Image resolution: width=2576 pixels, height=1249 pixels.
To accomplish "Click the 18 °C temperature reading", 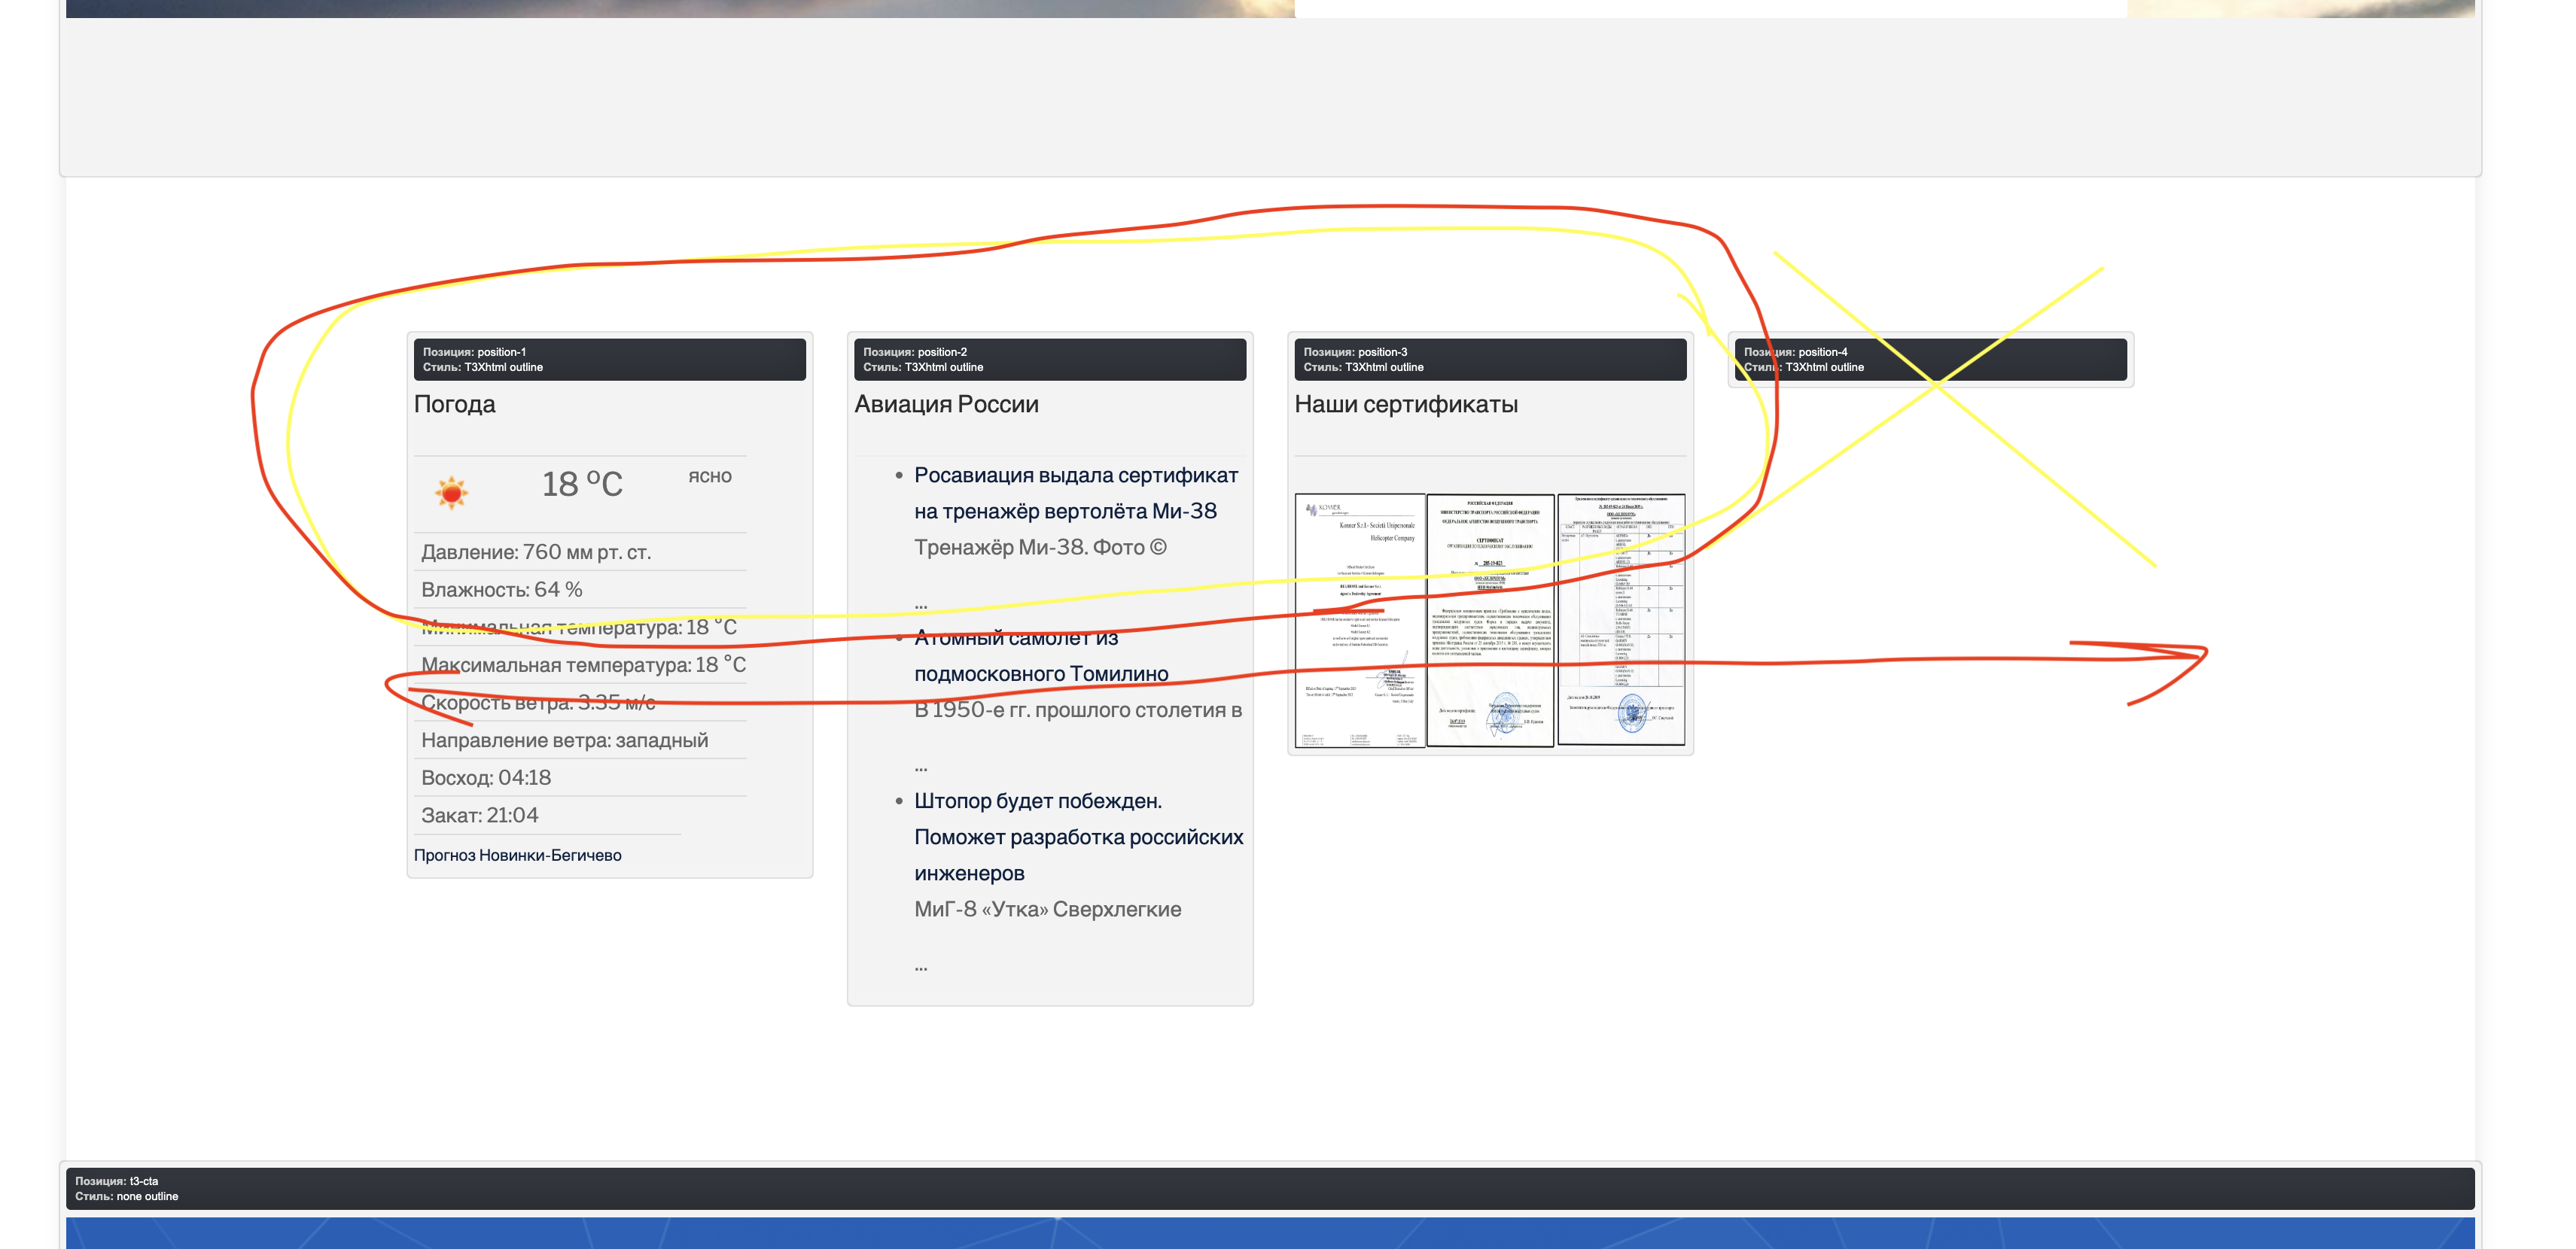I will coord(582,485).
